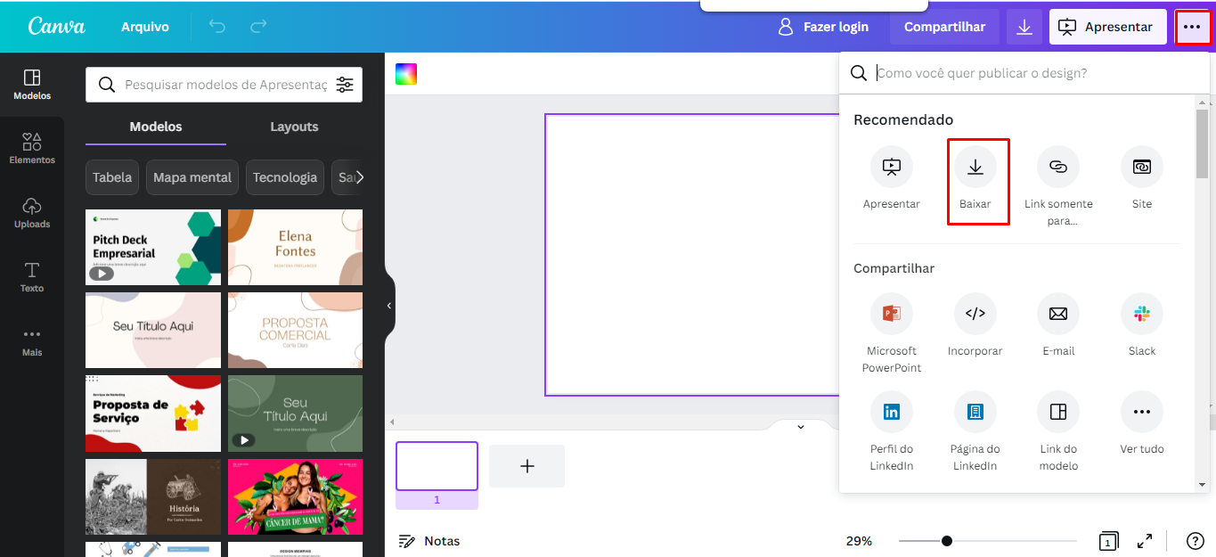Image resolution: width=1216 pixels, height=557 pixels.
Task: Open the grid view page counter
Action: pyautogui.click(x=1108, y=541)
